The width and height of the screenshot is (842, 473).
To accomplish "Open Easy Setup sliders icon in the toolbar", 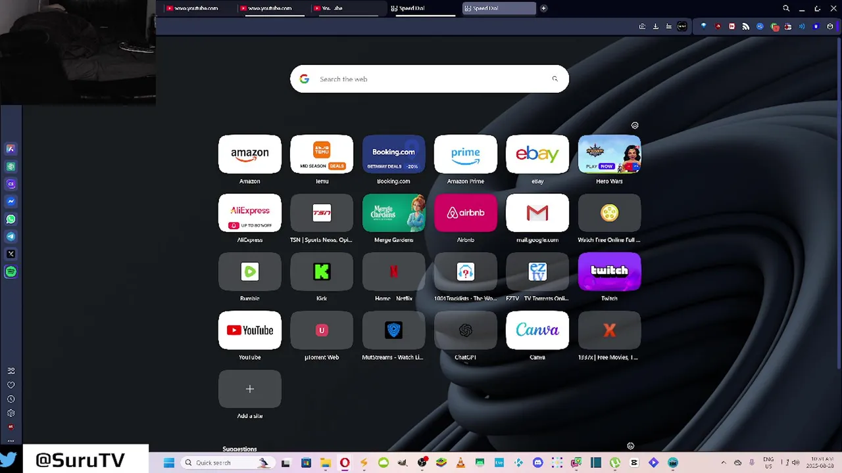I will pos(669,26).
